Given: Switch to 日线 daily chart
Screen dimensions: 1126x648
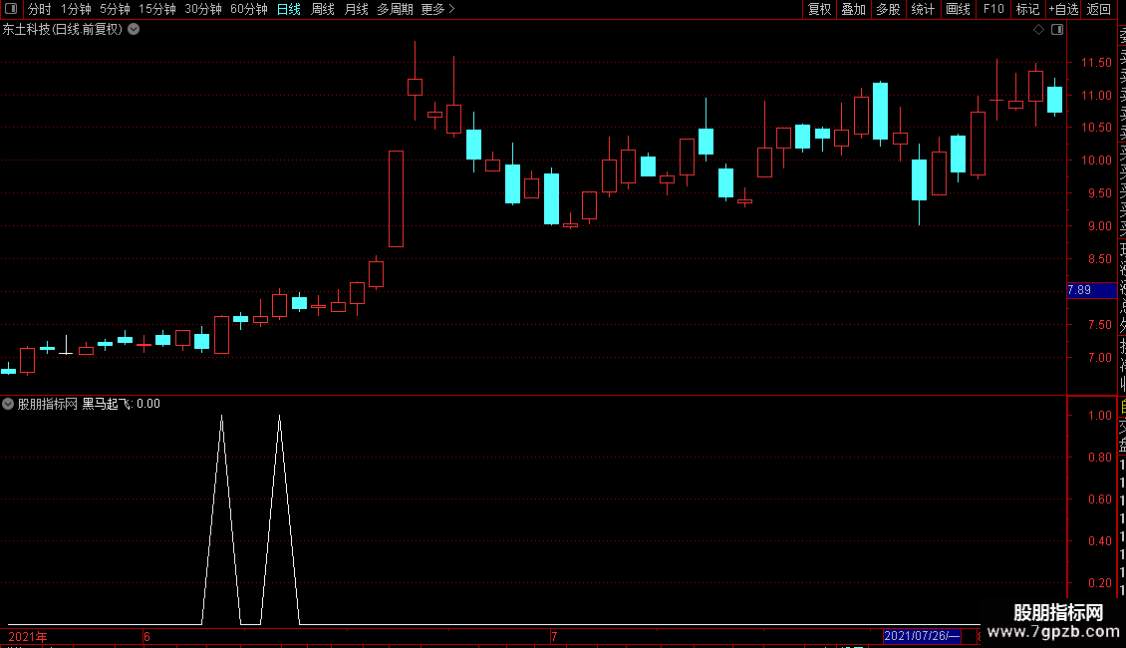Looking at the screenshot, I should 289,9.
